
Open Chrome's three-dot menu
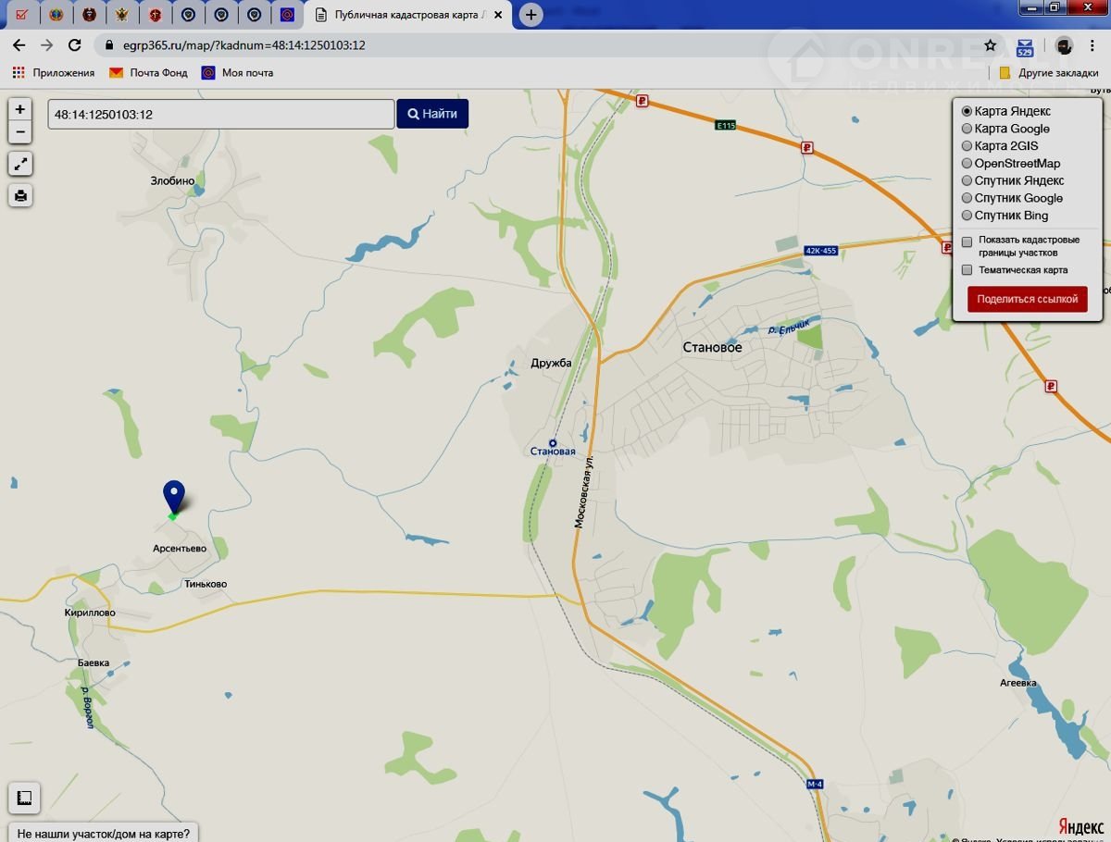point(1092,45)
